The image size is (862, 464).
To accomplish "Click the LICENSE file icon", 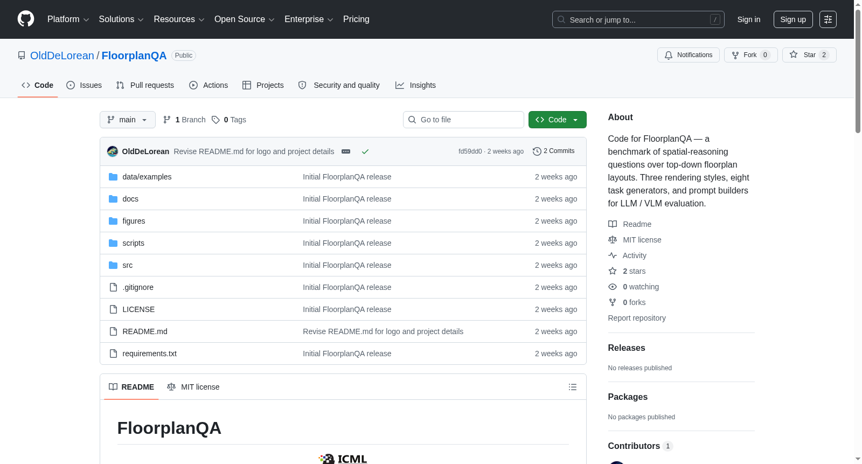I will pyautogui.click(x=113, y=309).
